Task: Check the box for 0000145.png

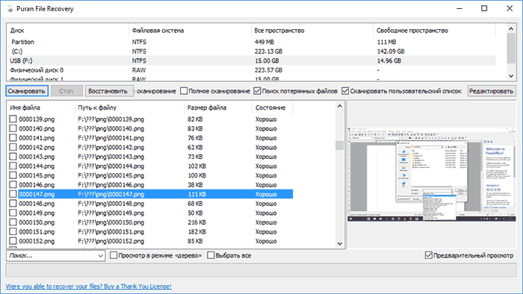Action: tap(13, 175)
